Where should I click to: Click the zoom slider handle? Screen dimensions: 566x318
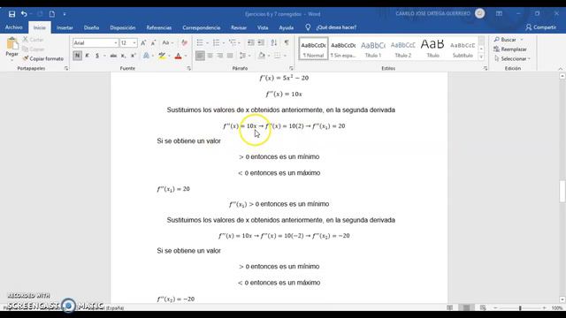click(520, 308)
